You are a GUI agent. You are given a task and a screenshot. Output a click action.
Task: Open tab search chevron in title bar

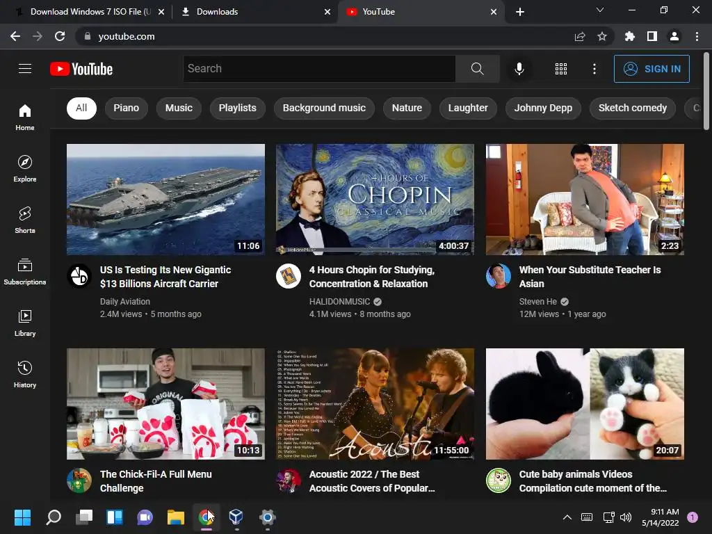tap(600, 10)
